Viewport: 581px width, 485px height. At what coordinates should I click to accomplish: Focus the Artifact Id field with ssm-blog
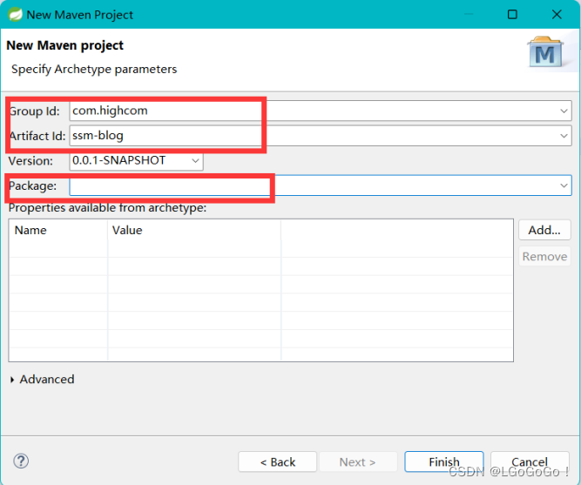[321, 136]
